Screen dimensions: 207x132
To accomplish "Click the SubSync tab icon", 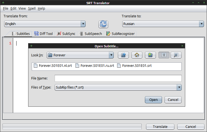I will coord(59,34).
